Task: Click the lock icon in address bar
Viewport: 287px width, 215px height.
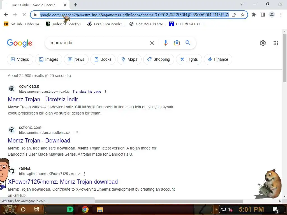Action: coord(35,15)
